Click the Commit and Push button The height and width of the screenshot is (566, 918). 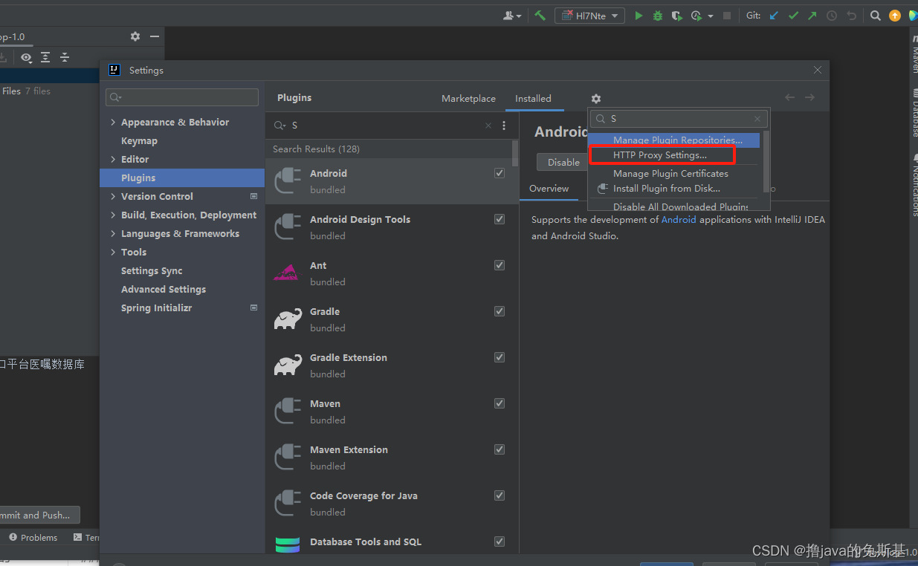click(x=38, y=515)
